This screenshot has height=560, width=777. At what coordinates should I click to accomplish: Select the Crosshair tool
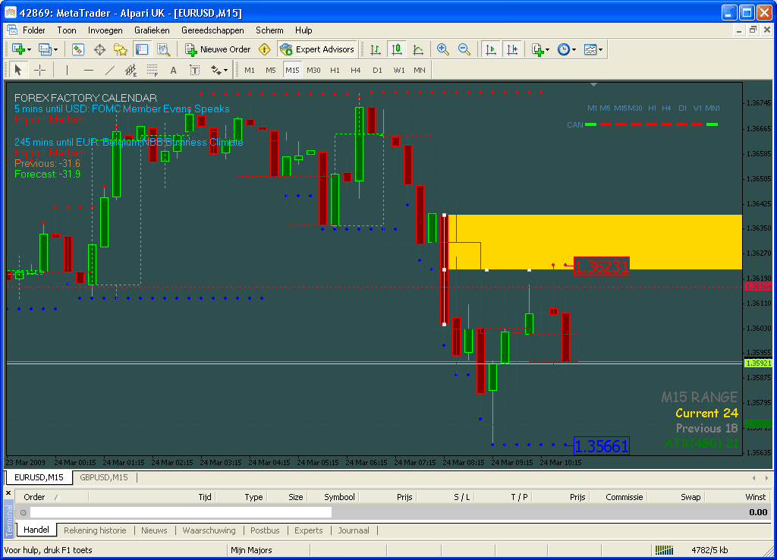coord(39,70)
